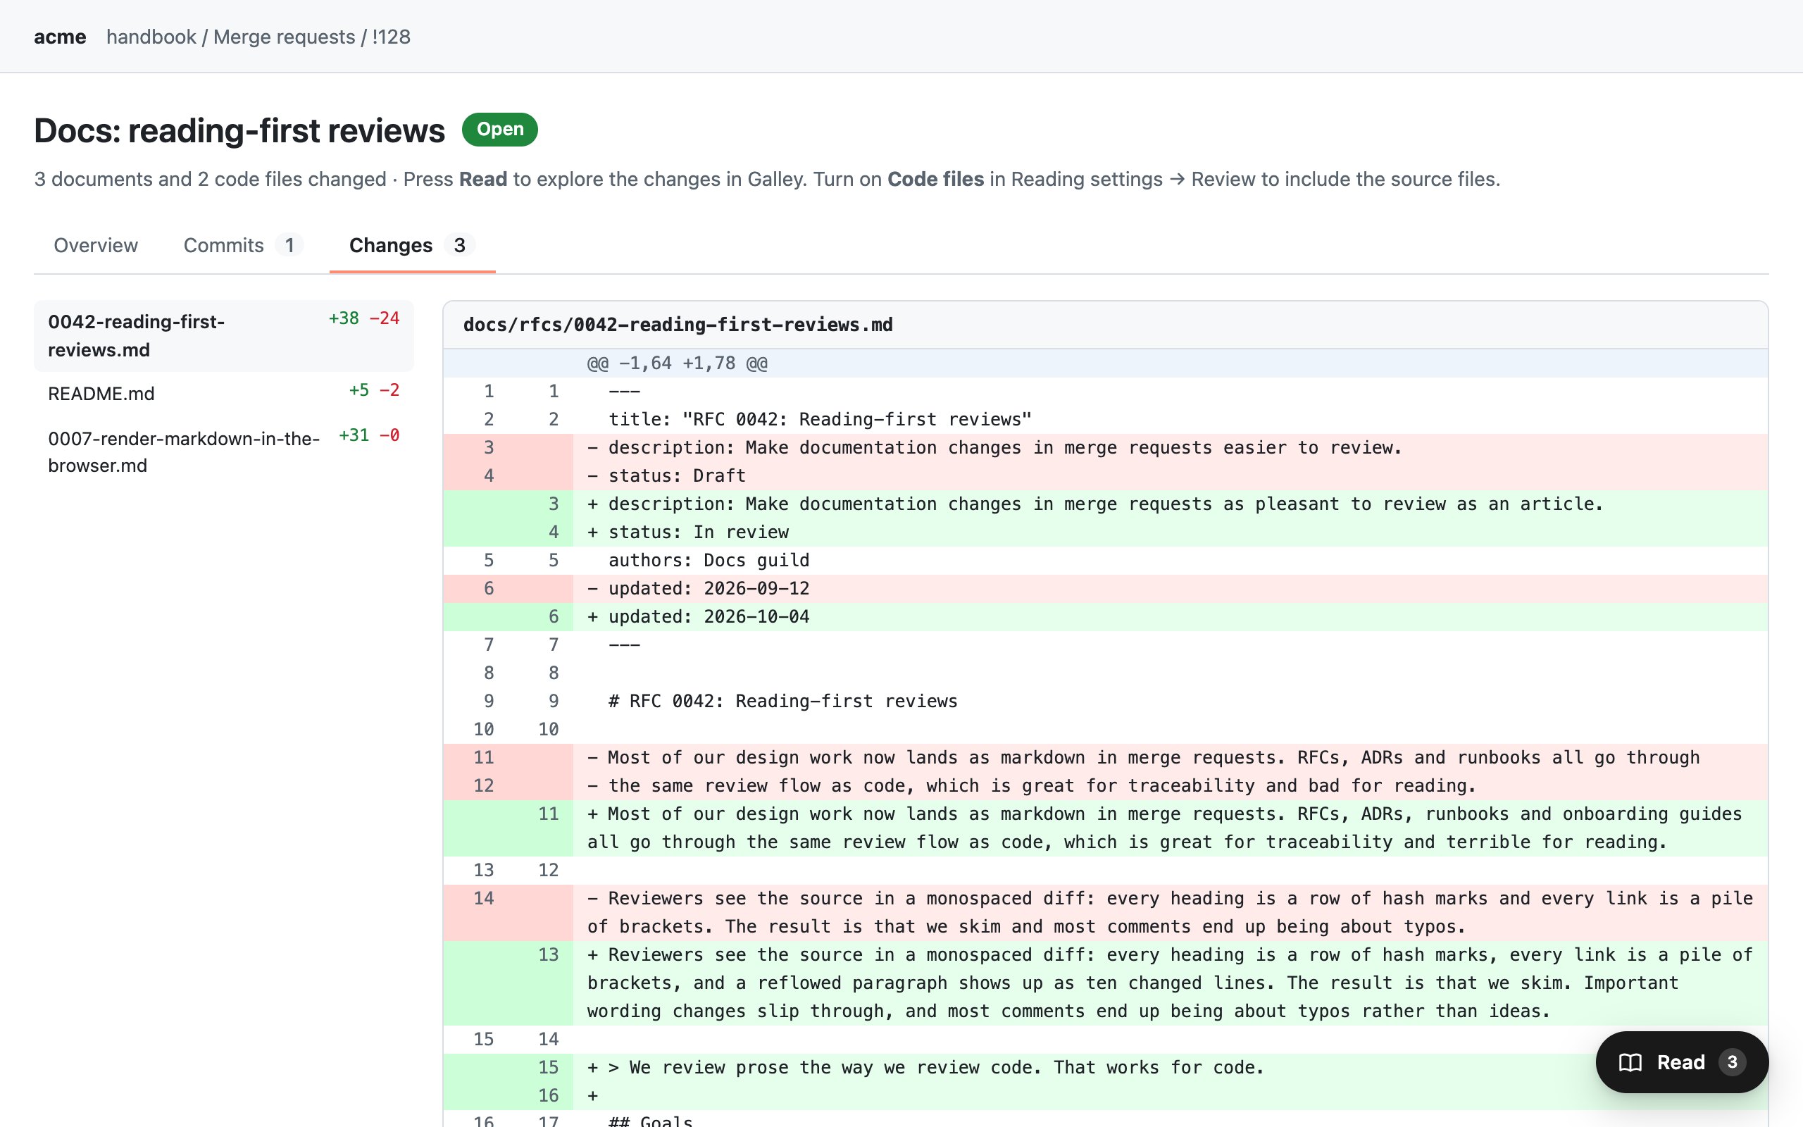Open 0007-render-markdown-in-the-browser.md file entry

tap(223, 452)
